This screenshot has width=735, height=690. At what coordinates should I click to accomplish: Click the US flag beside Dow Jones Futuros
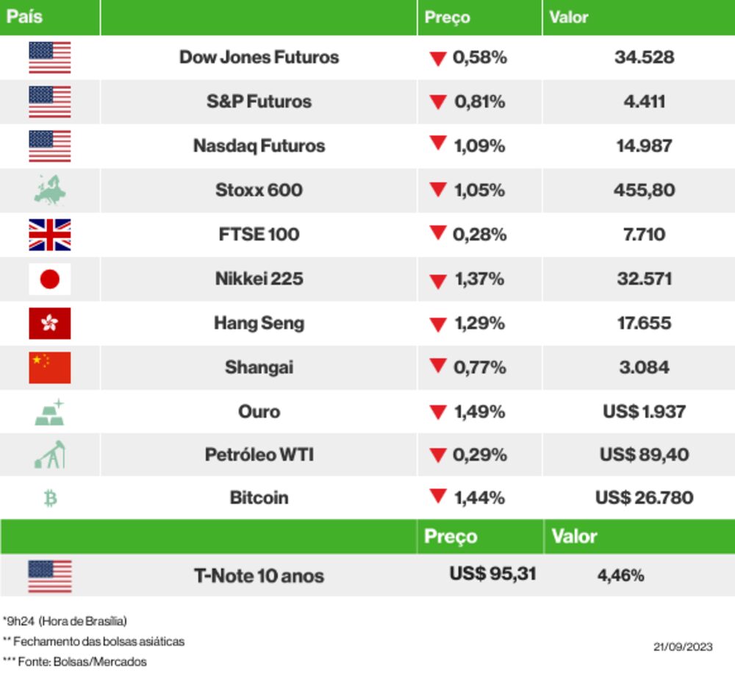point(50,57)
